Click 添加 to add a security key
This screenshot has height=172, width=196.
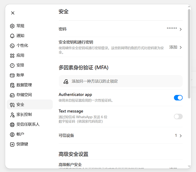pos(173,47)
